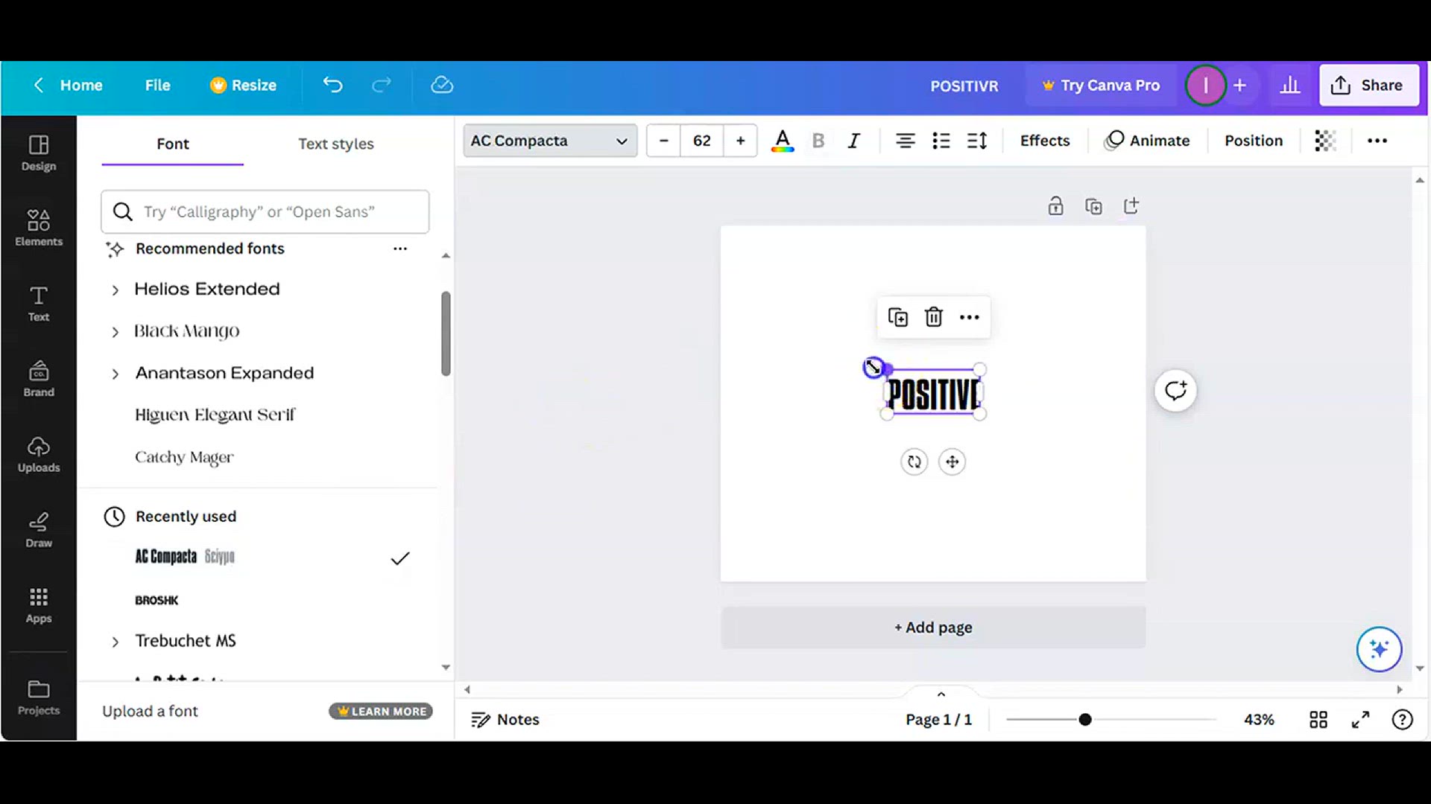Open the Resize menu
Image resolution: width=1431 pixels, height=804 pixels.
(x=243, y=85)
